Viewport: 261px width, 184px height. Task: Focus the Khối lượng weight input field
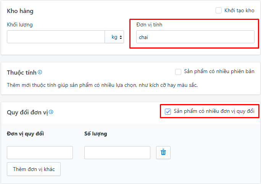(x=56, y=37)
